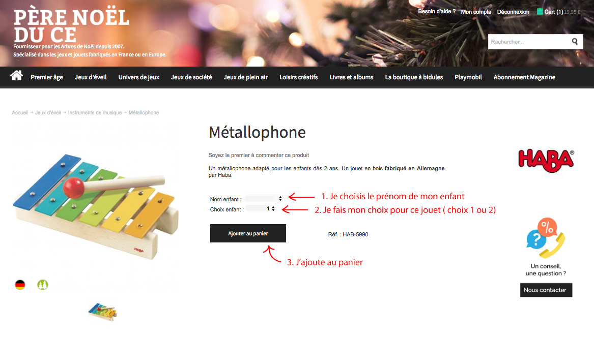Open the Jeux d'éveil menu
Screen dimensions: 594x338
(x=91, y=77)
